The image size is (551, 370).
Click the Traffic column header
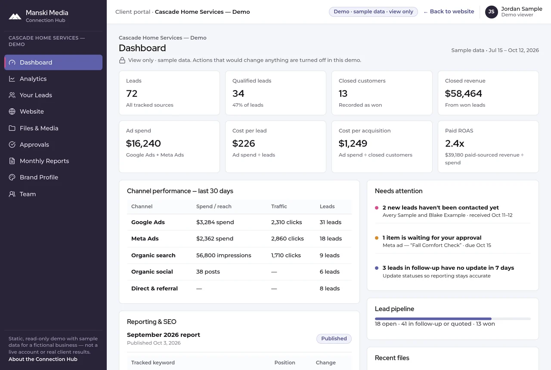click(279, 207)
